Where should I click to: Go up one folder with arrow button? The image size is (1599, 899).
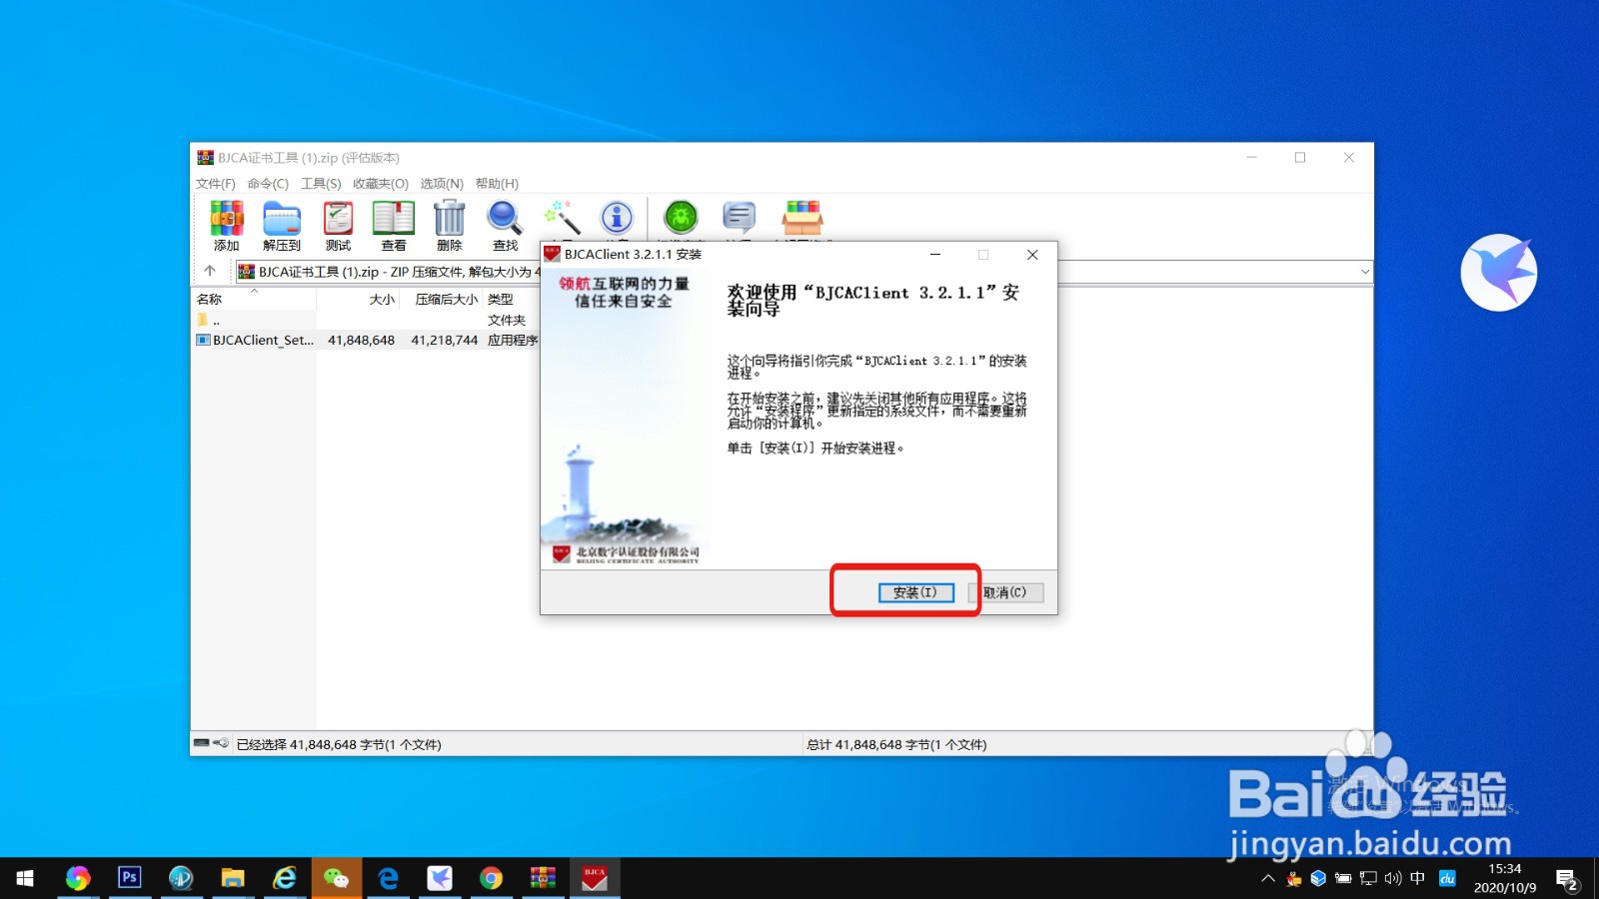210,271
